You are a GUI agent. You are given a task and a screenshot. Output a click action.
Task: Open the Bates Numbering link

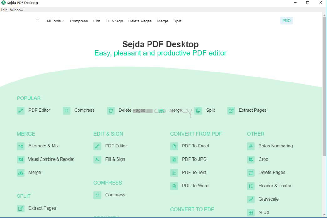[x=275, y=146]
